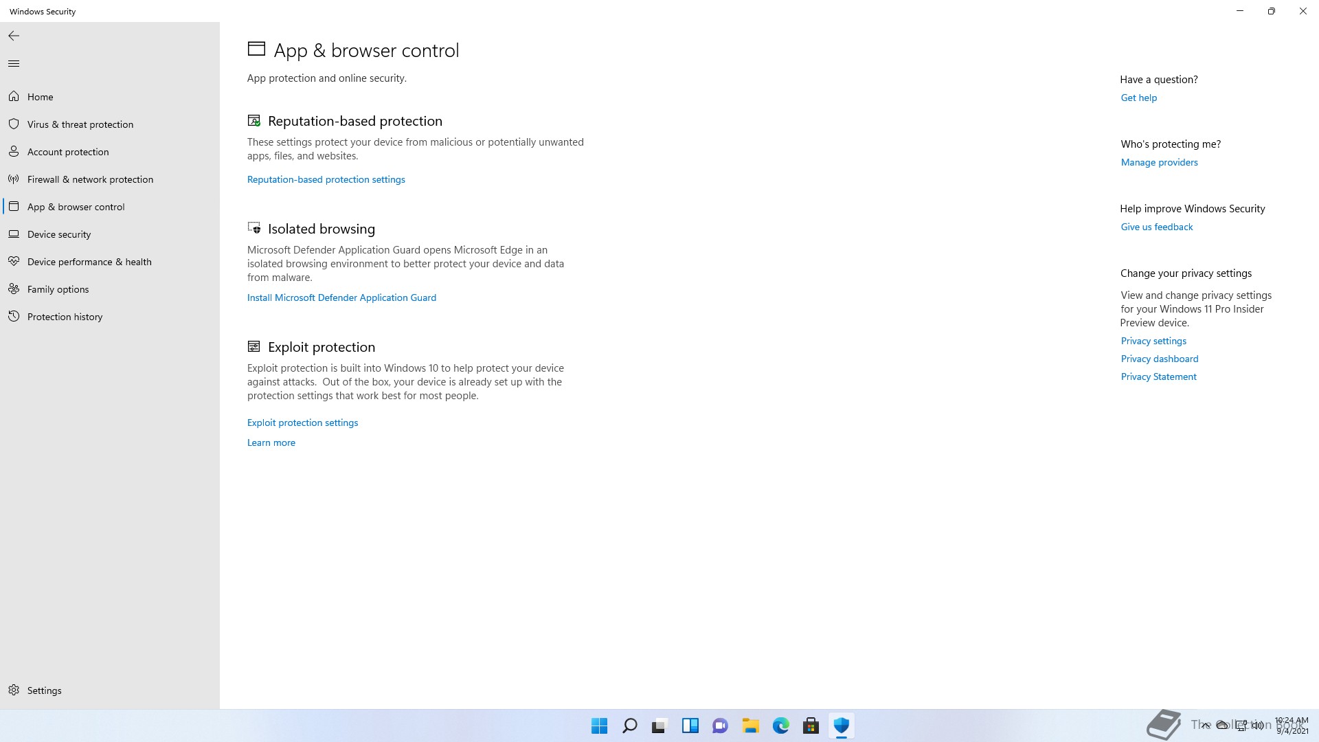This screenshot has width=1319, height=742.
Task: Open Privacy dashboard link
Action: (x=1160, y=359)
